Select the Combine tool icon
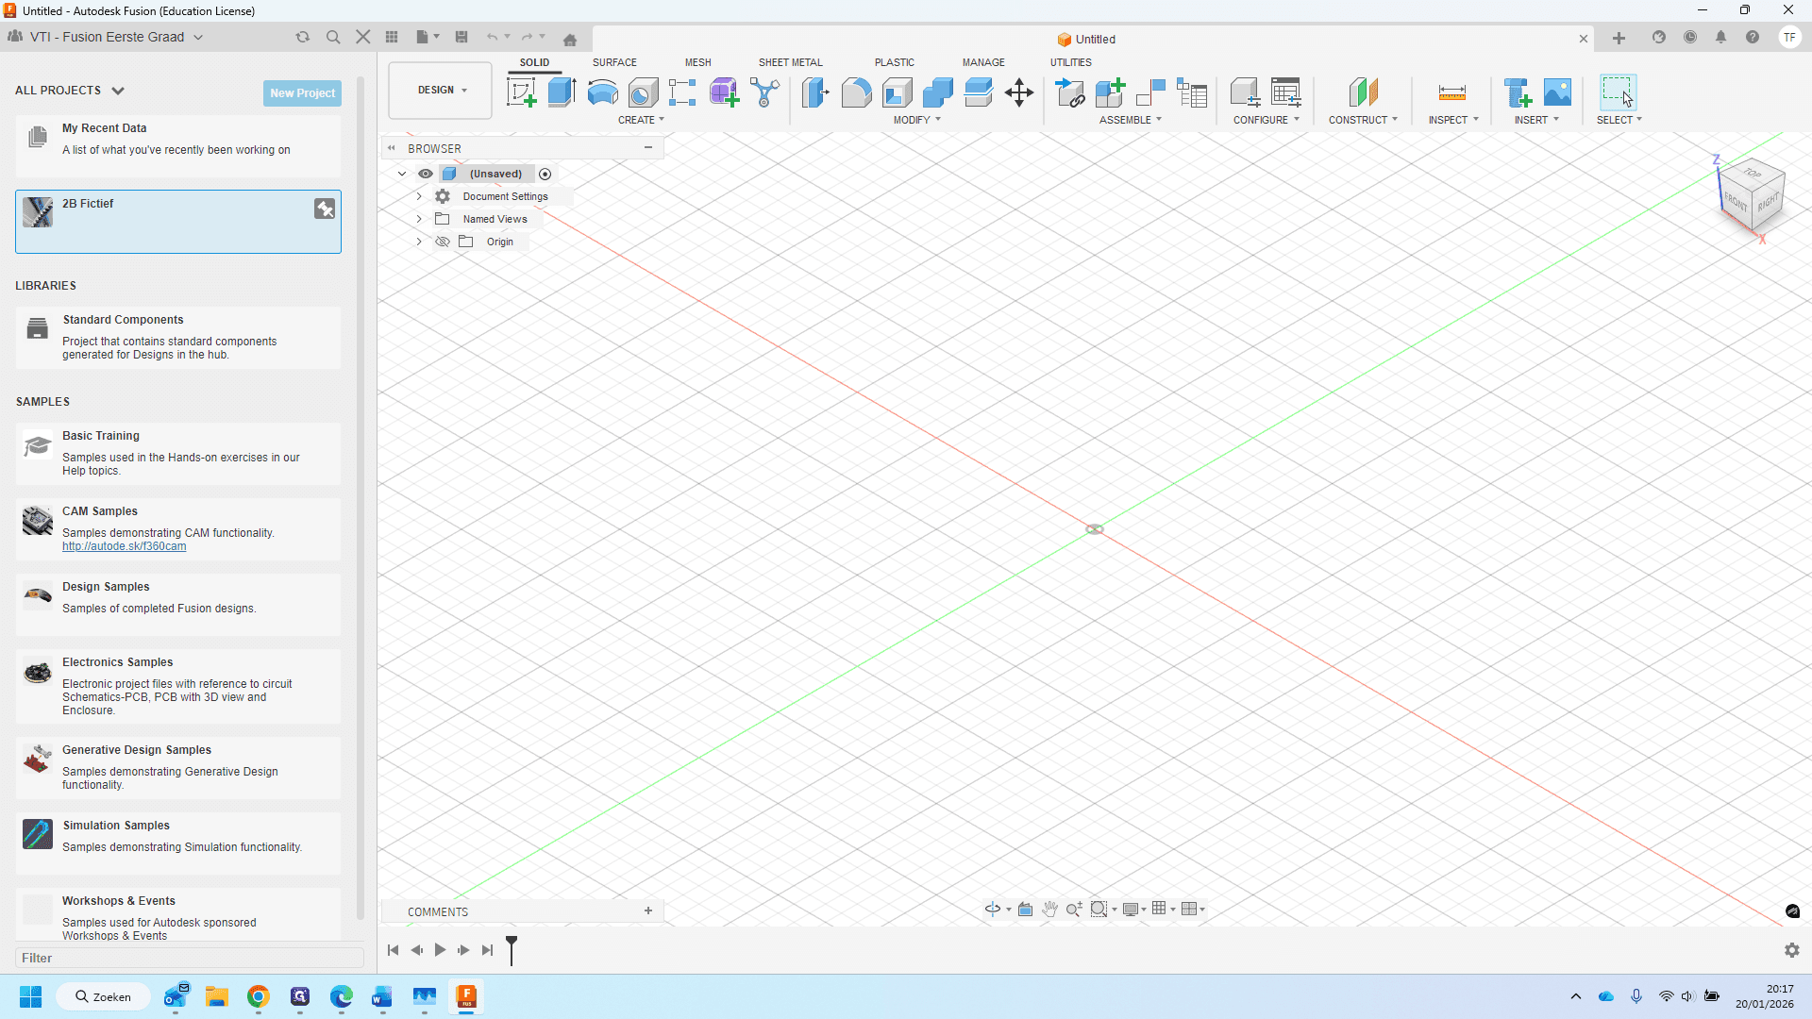1812x1019 pixels. [x=938, y=92]
